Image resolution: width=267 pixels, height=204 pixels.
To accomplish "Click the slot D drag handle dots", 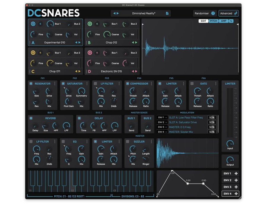I will [x=87, y=71].
